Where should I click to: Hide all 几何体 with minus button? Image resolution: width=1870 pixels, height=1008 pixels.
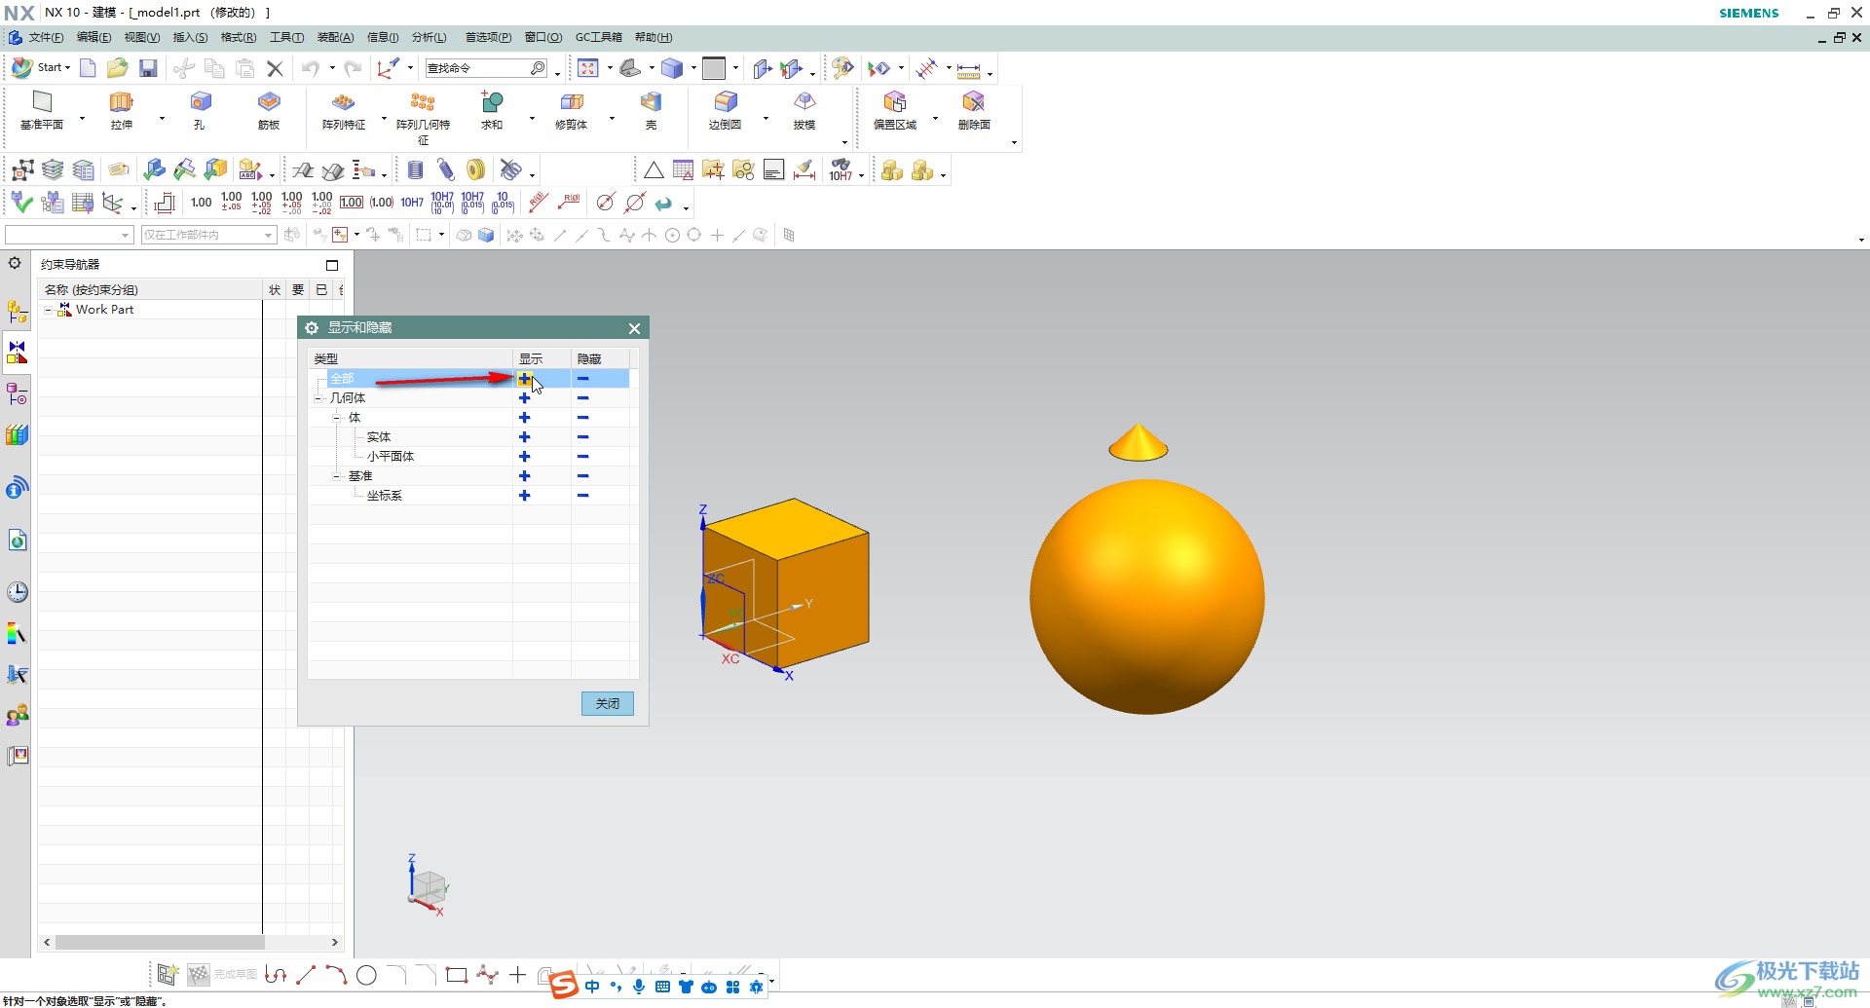tap(582, 398)
